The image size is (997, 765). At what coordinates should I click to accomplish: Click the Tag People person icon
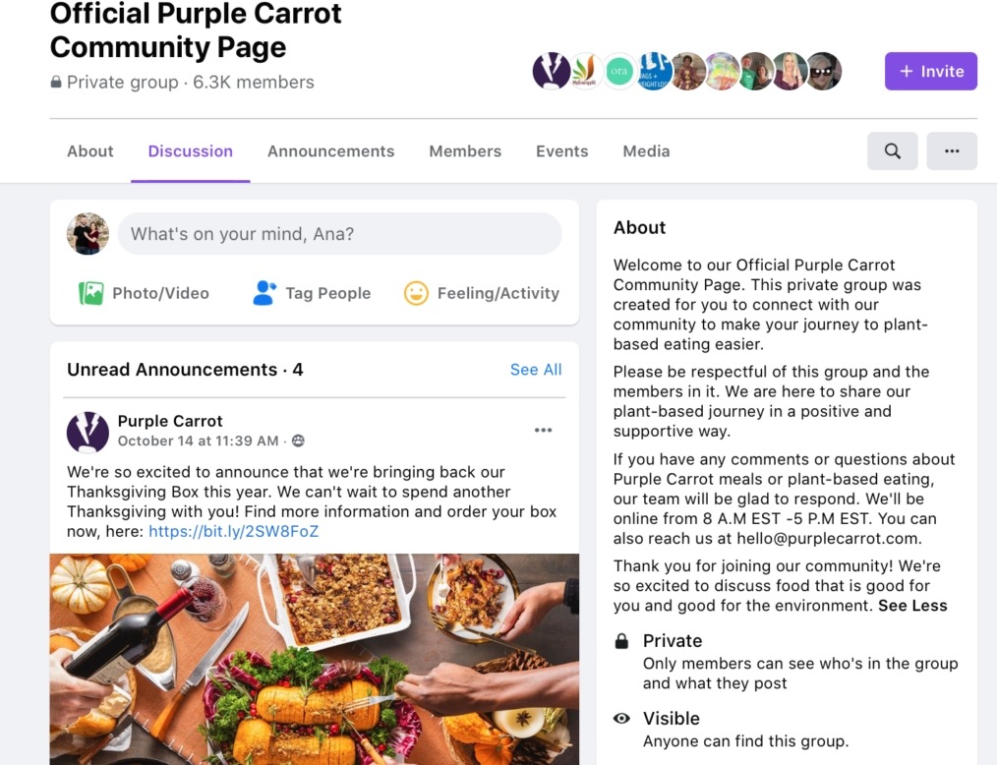tap(264, 293)
